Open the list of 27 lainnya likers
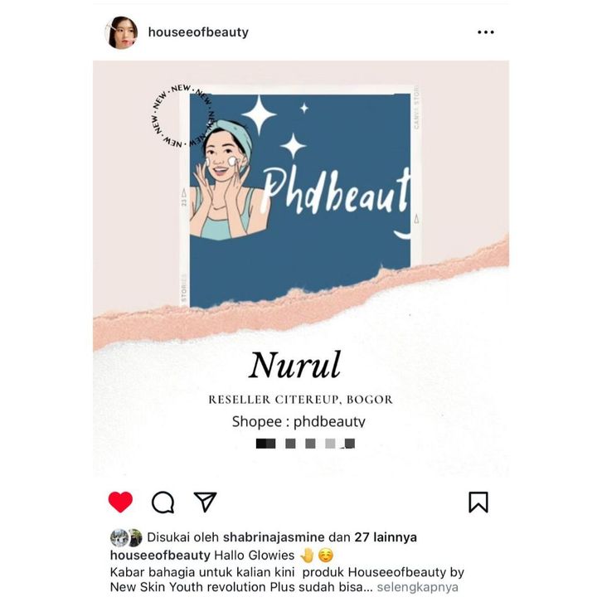 (386, 537)
